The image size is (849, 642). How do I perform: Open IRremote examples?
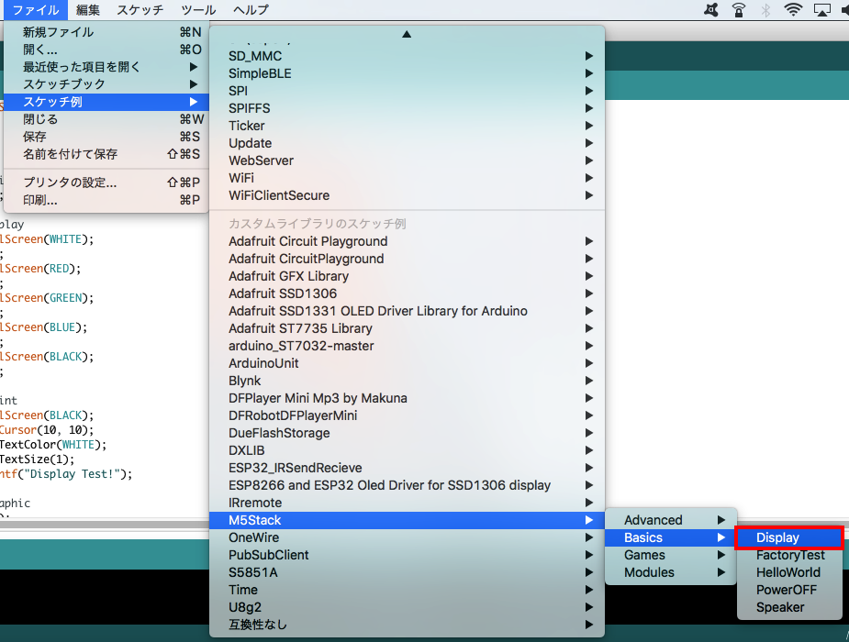tap(407, 503)
